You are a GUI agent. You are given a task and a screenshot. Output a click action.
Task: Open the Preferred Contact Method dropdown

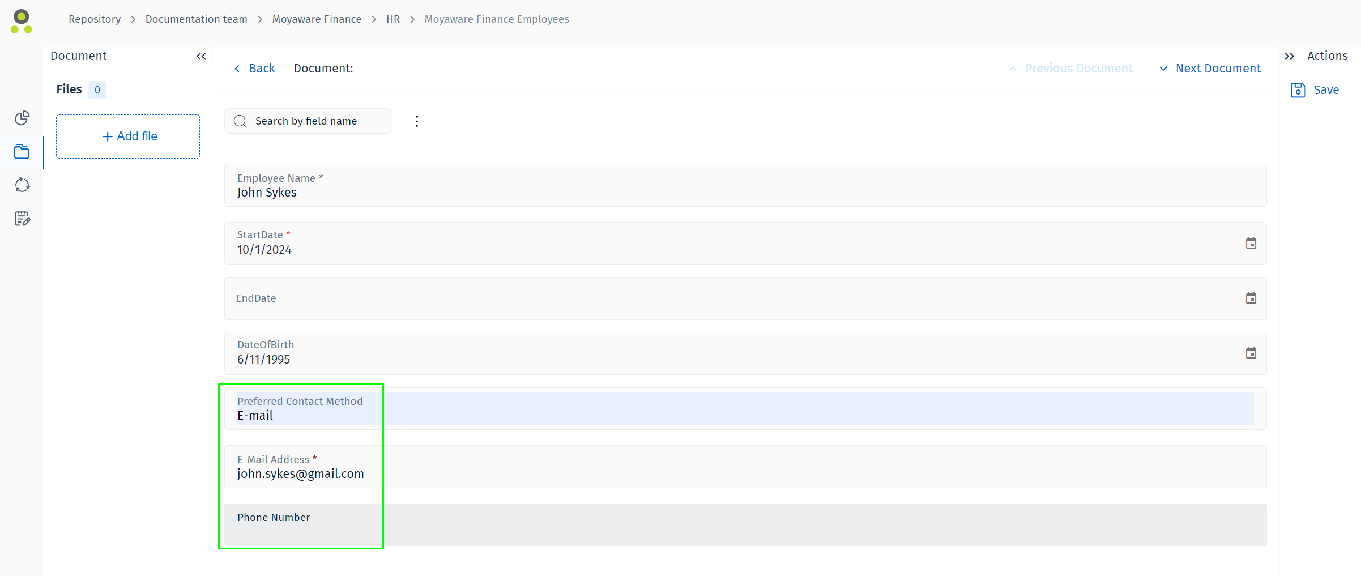745,409
